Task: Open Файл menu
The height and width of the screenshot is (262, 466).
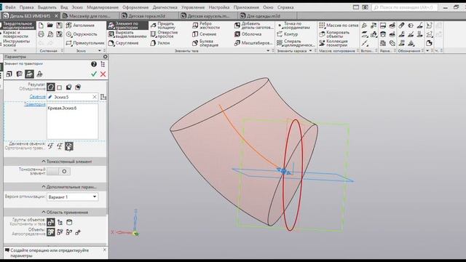Action: point(11,7)
